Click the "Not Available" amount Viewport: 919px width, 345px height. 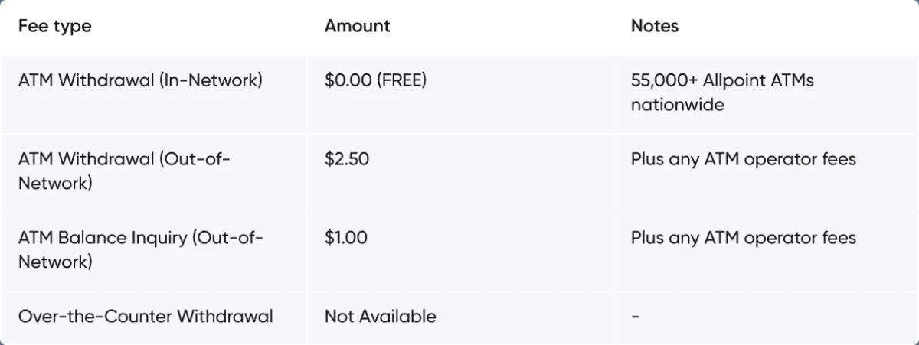pyautogui.click(x=380, y=316)
